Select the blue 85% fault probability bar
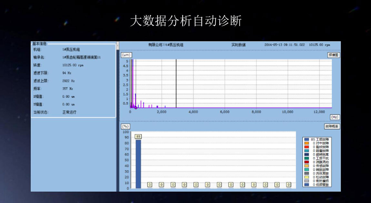The width and height of the screenshot is (371, 203). click(x=138, y=164)
